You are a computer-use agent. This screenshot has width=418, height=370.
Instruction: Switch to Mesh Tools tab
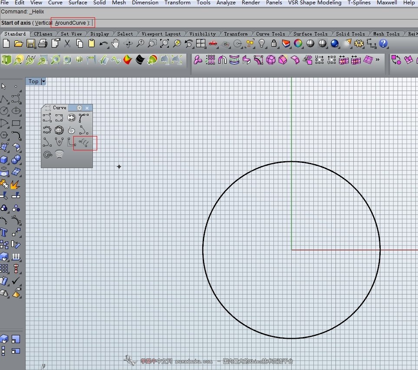tap(386, 34)
